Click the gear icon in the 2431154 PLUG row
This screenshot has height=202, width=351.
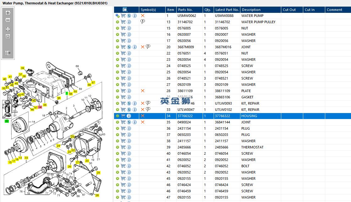117,128
